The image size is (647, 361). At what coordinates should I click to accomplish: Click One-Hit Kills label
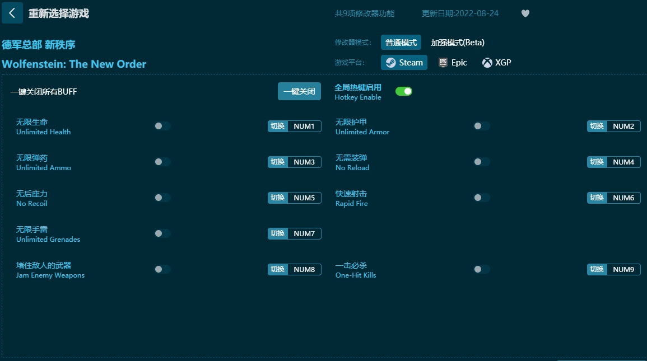(356, 275)
